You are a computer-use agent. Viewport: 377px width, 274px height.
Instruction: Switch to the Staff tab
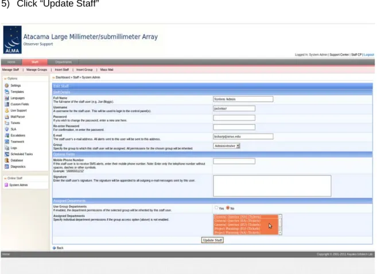point(35,62)
